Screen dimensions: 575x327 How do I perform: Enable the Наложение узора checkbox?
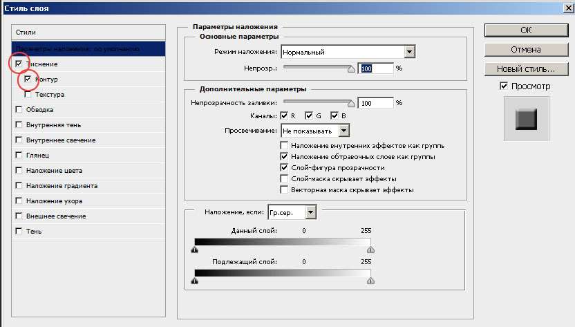coord(19,200)
